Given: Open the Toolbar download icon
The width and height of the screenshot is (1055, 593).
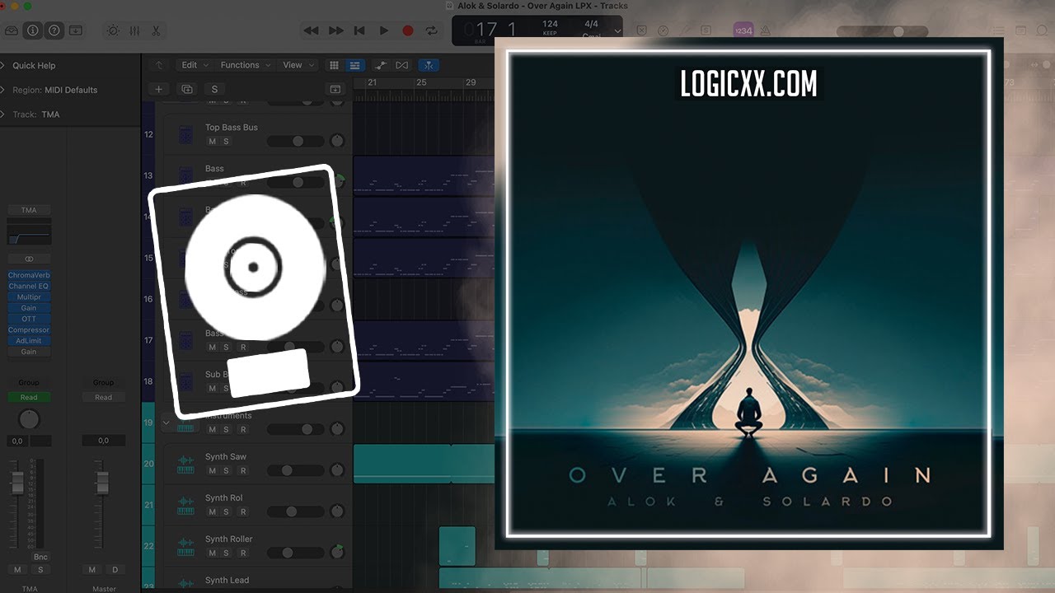Looking at the screenshot, I should pos(76,30).
